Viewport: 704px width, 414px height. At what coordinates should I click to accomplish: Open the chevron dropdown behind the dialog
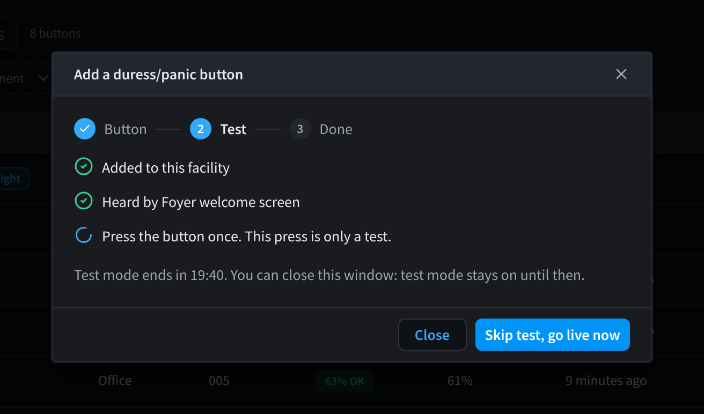point(43,79)
